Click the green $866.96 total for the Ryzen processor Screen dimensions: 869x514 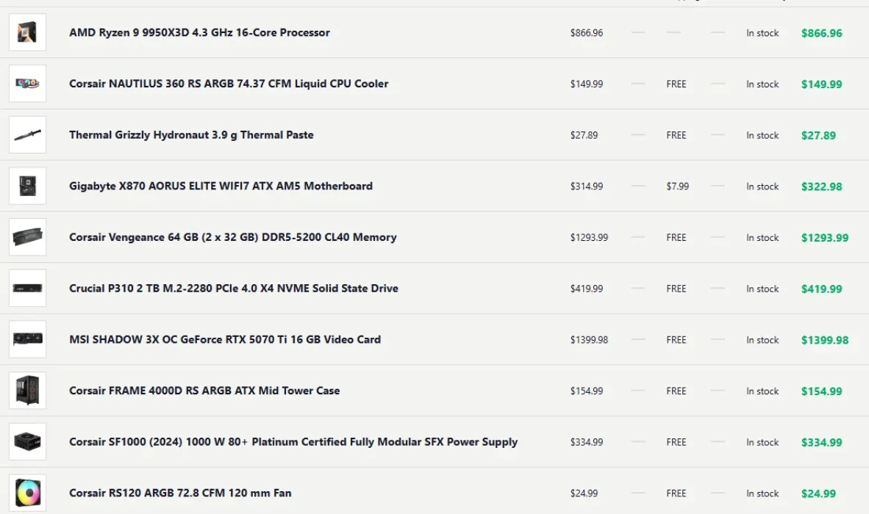point(821,33)
